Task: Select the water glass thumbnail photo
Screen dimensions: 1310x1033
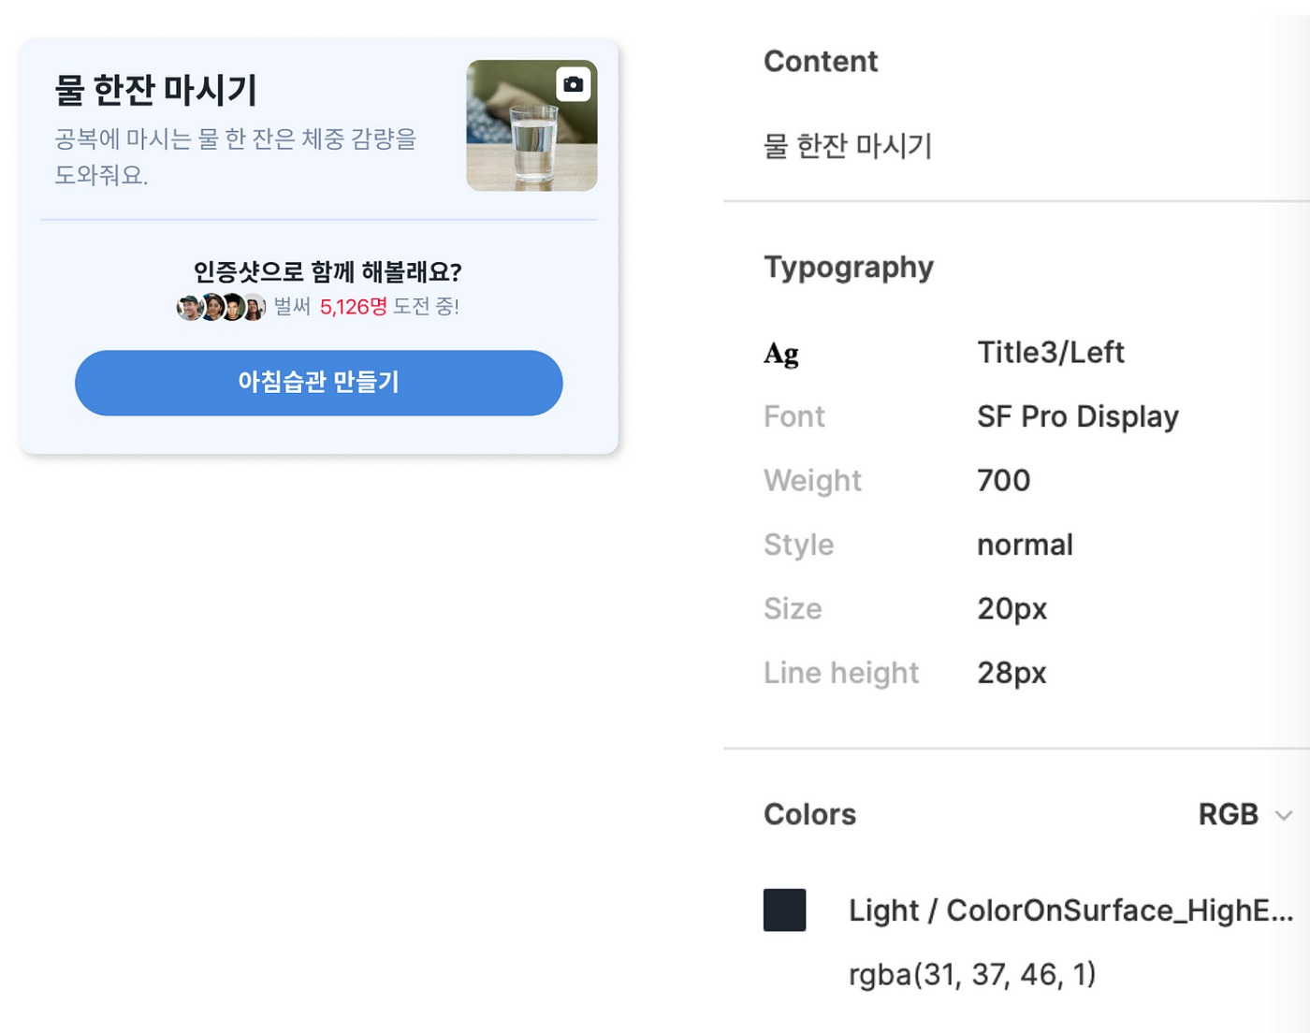Action: (531, 125)
